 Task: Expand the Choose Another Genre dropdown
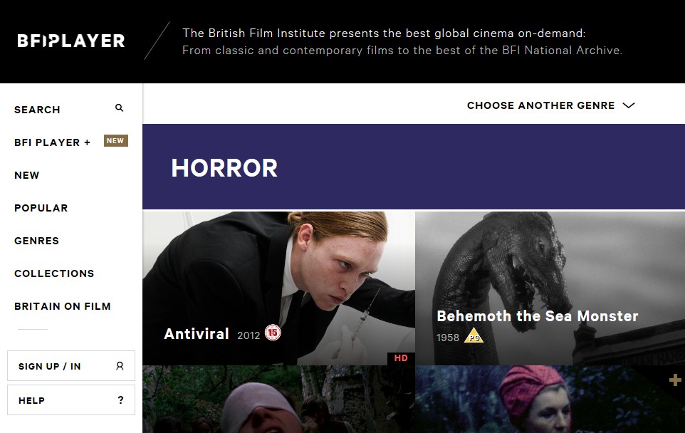[x=550, y=105]
